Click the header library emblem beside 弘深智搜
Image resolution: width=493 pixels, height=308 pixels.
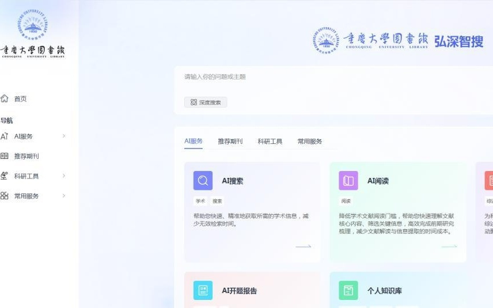pyautogui.click(x=326, y=40)
